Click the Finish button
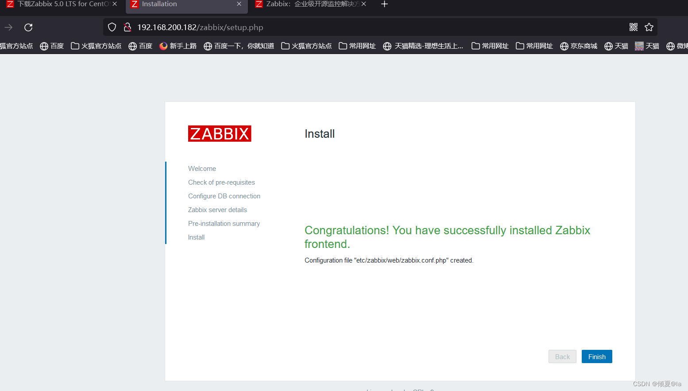The width and height of the screenshot is (688, 391). (597, 356)
